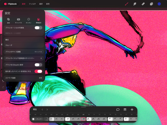Click the timeline panel grab handle
This screenshot has height=125, width=167.
click(83, 107)
